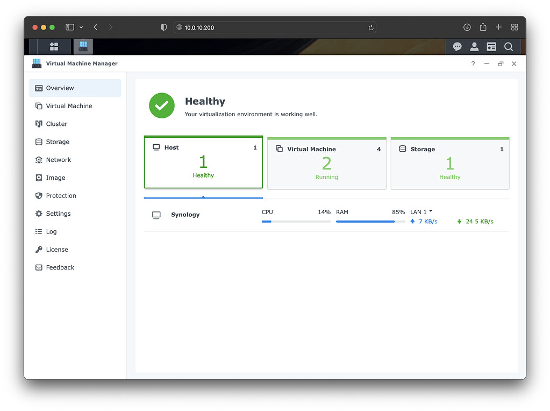The width and height of the screenshot is (550, 411).
Task: Open DSM search from the top bar
Action: coord(508,46)
